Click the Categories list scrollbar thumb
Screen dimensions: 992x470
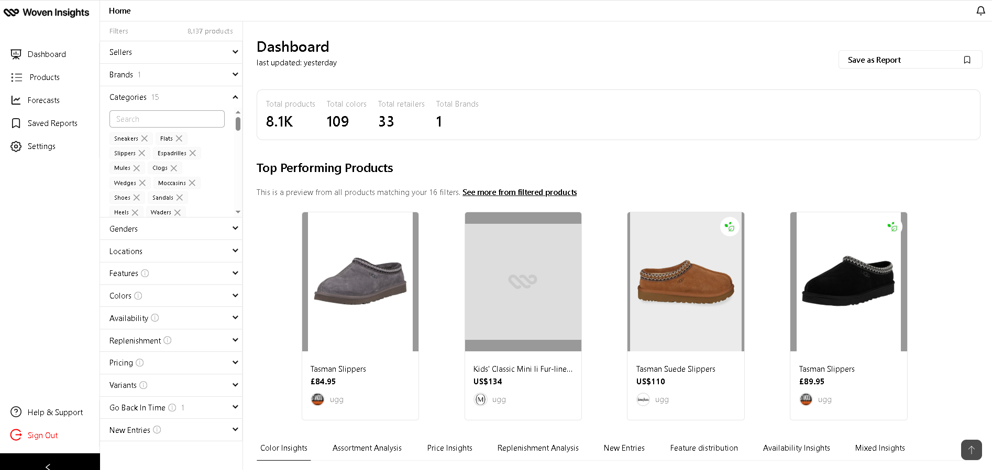tap(238, 123)
